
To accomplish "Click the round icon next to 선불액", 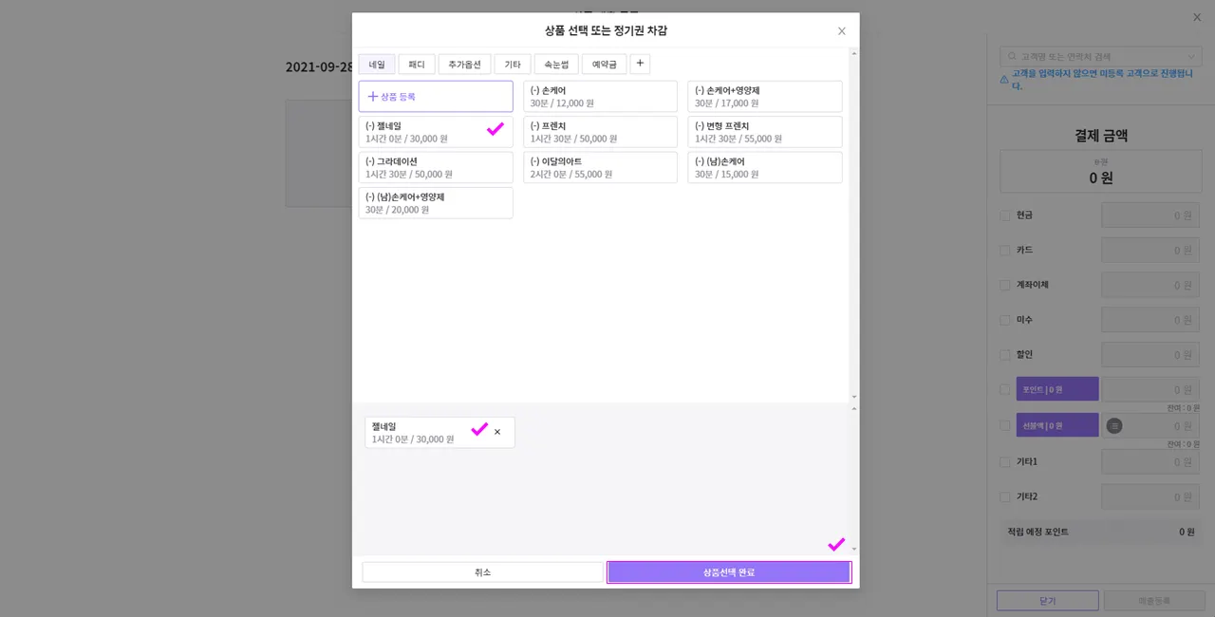I will [1114, 425].
